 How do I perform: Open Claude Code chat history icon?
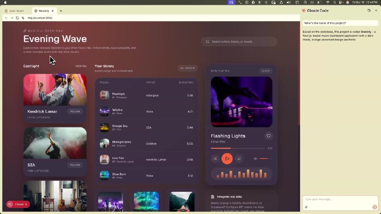tap(369, 10)
